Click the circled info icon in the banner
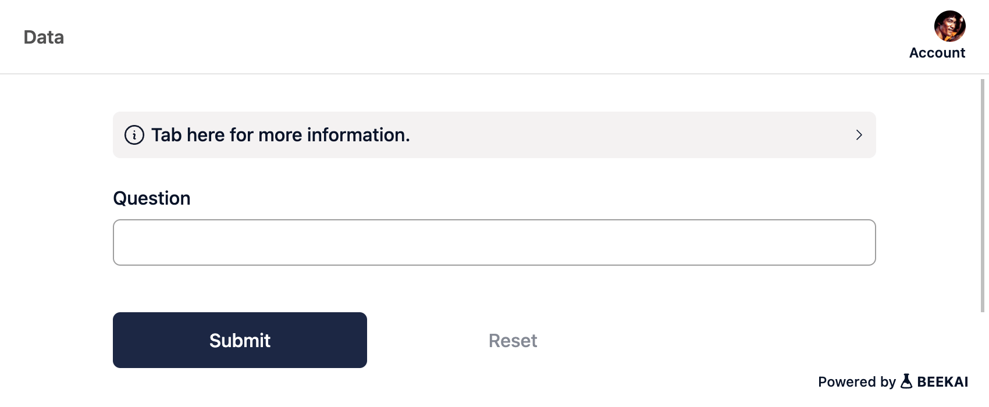This screenshot has height=407, width=989. coord(134,135)
